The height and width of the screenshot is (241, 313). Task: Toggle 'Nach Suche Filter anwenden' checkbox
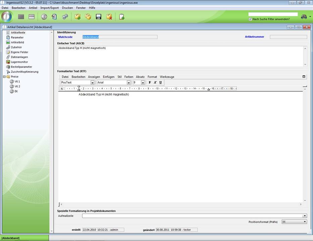pyautogui.click(x=250, y=19)
